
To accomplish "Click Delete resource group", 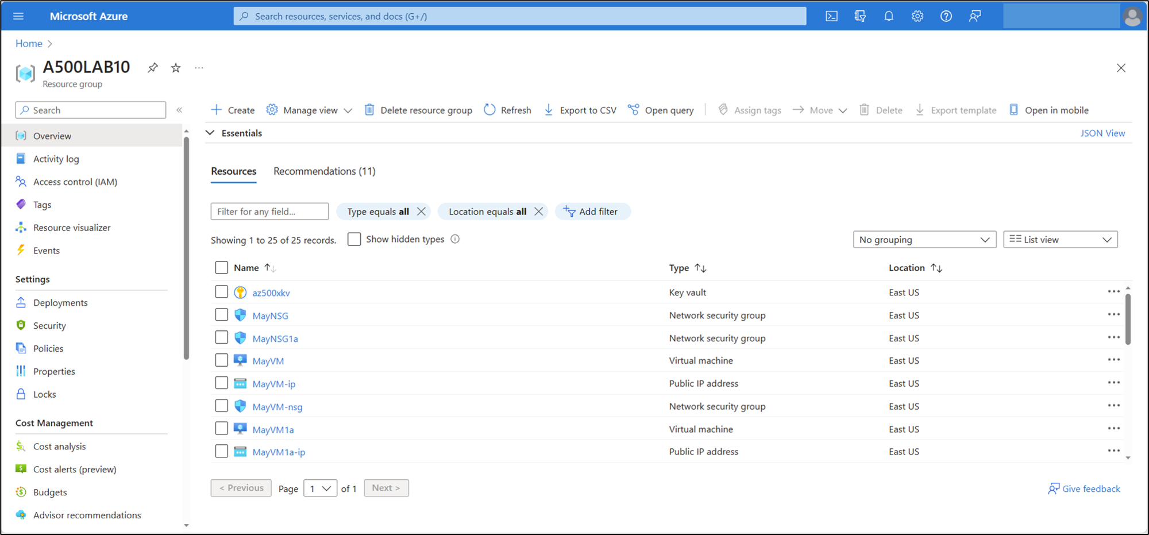I will click(x=418, y=110).
